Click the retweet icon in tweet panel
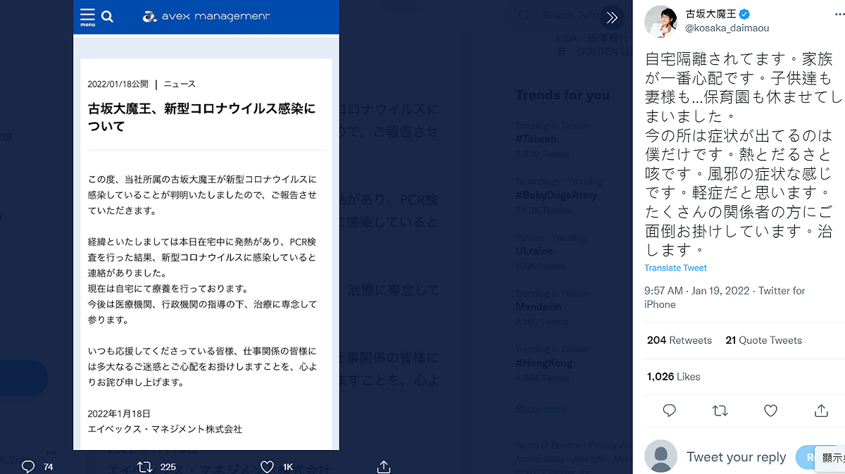Screen dimensions: 845x474 pos(720,410)
